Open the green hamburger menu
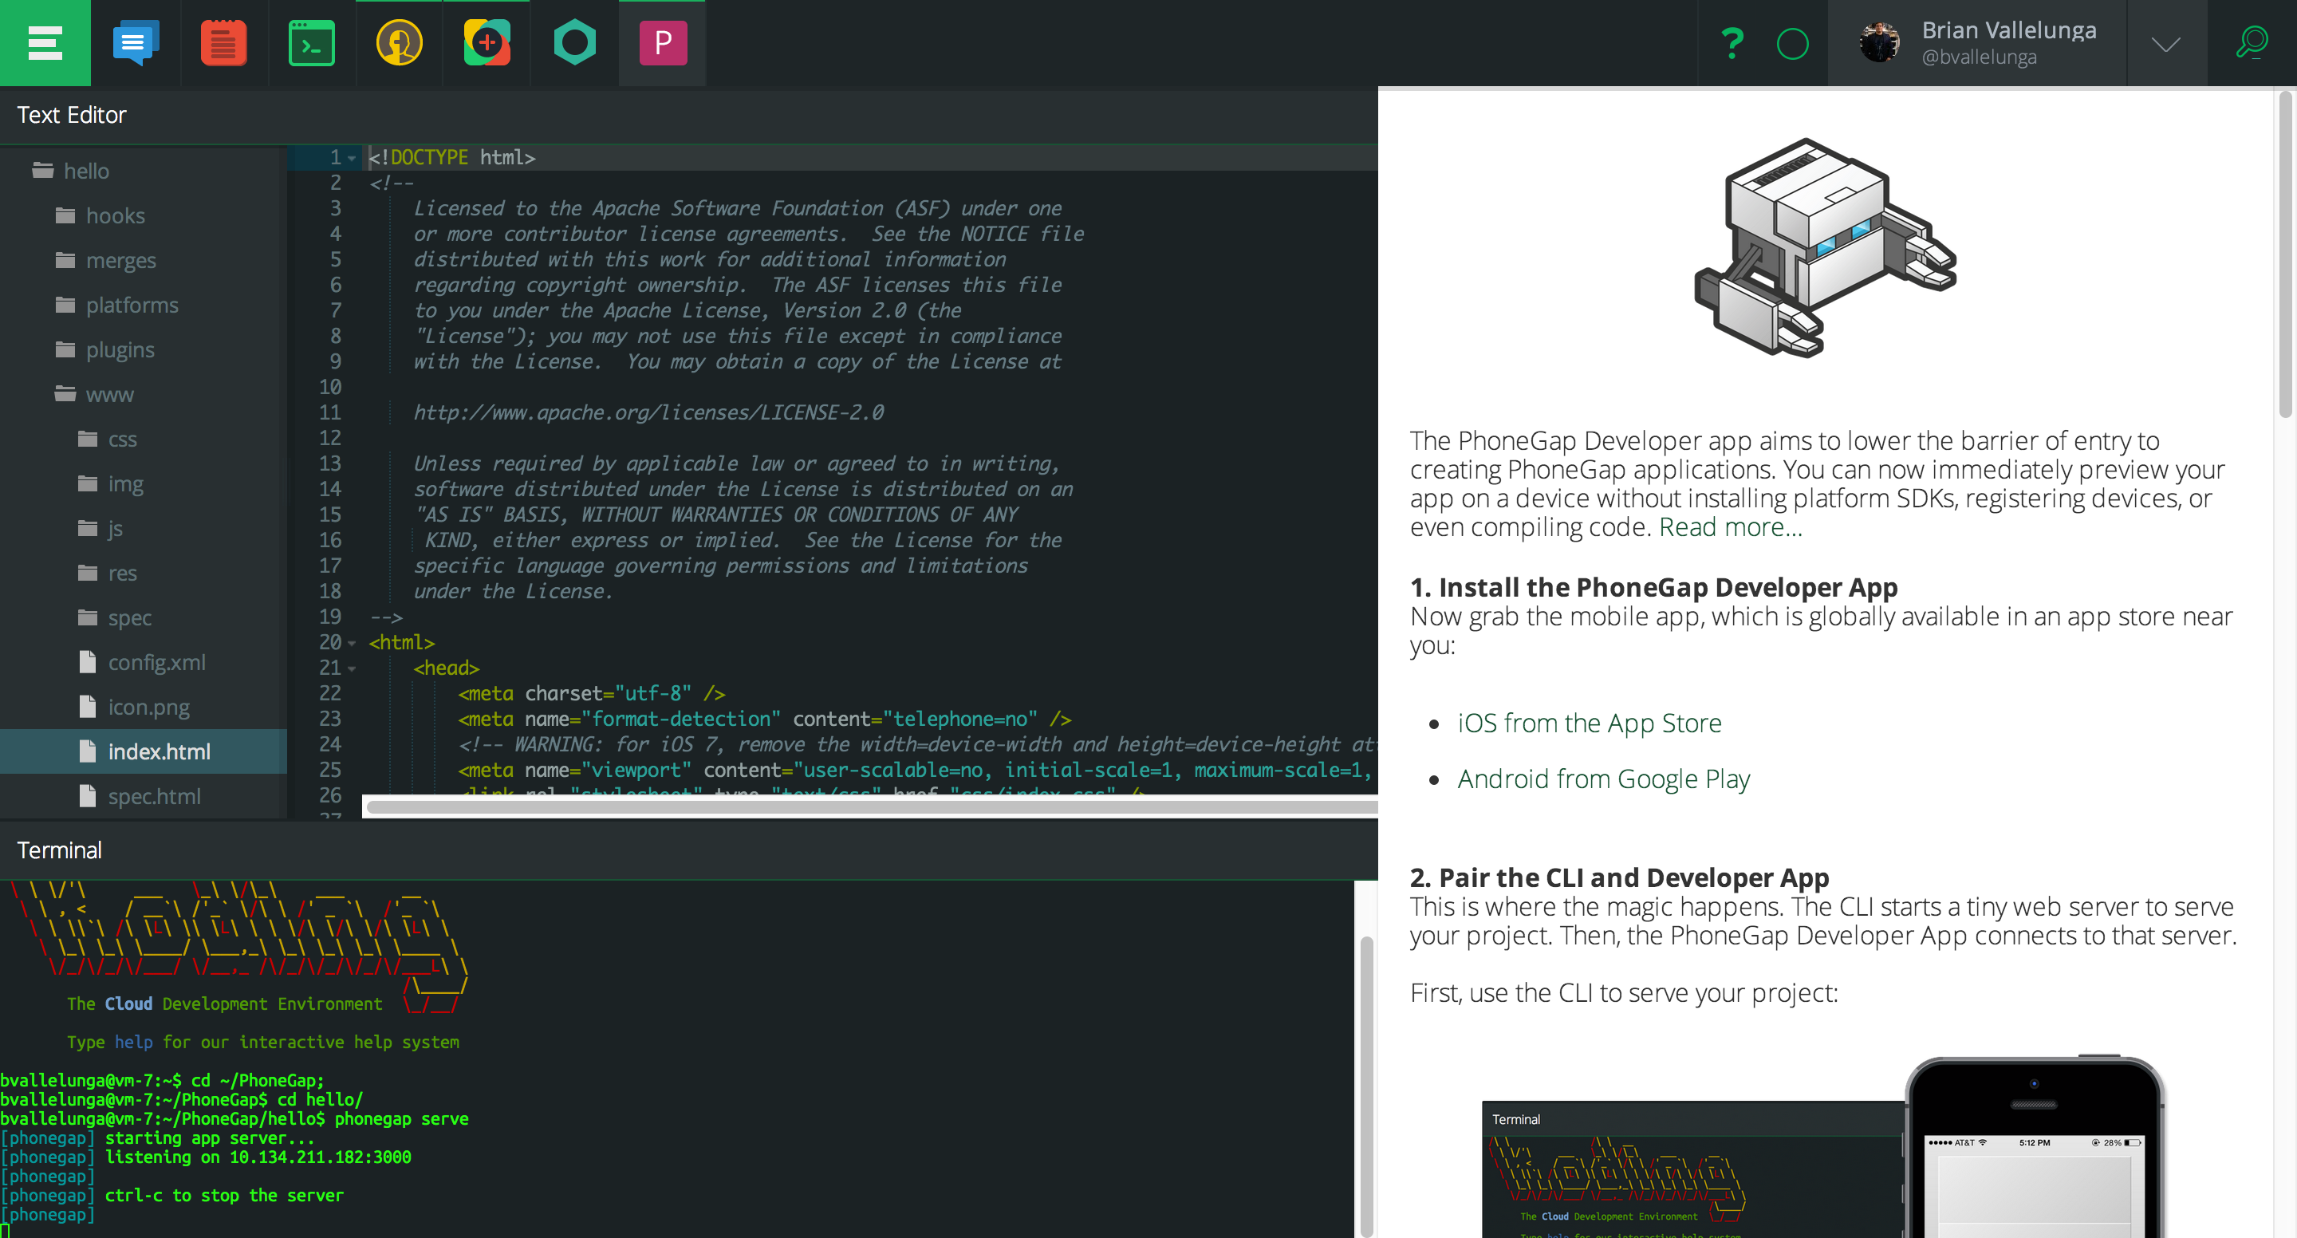Viewport: 2297px width, 1238px height. pos(45,43)
